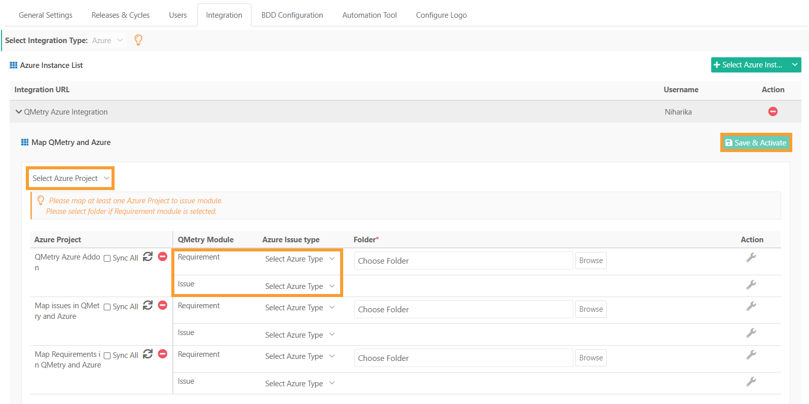This screenshot has width=809, height=404.
Task: Refresh the Map issues in QMetry project sync
Action: click(x=148, y=305)
